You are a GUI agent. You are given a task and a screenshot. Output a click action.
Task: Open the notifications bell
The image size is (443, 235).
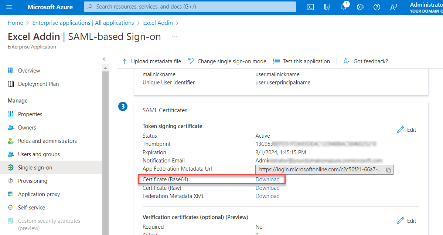(x=344, y=7)
